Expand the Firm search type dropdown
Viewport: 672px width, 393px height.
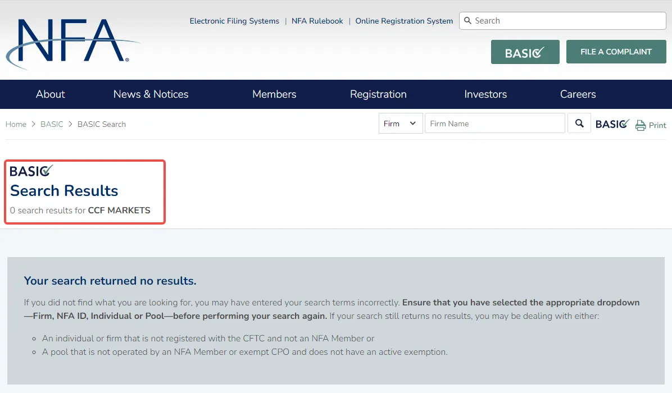click(401, 124)
